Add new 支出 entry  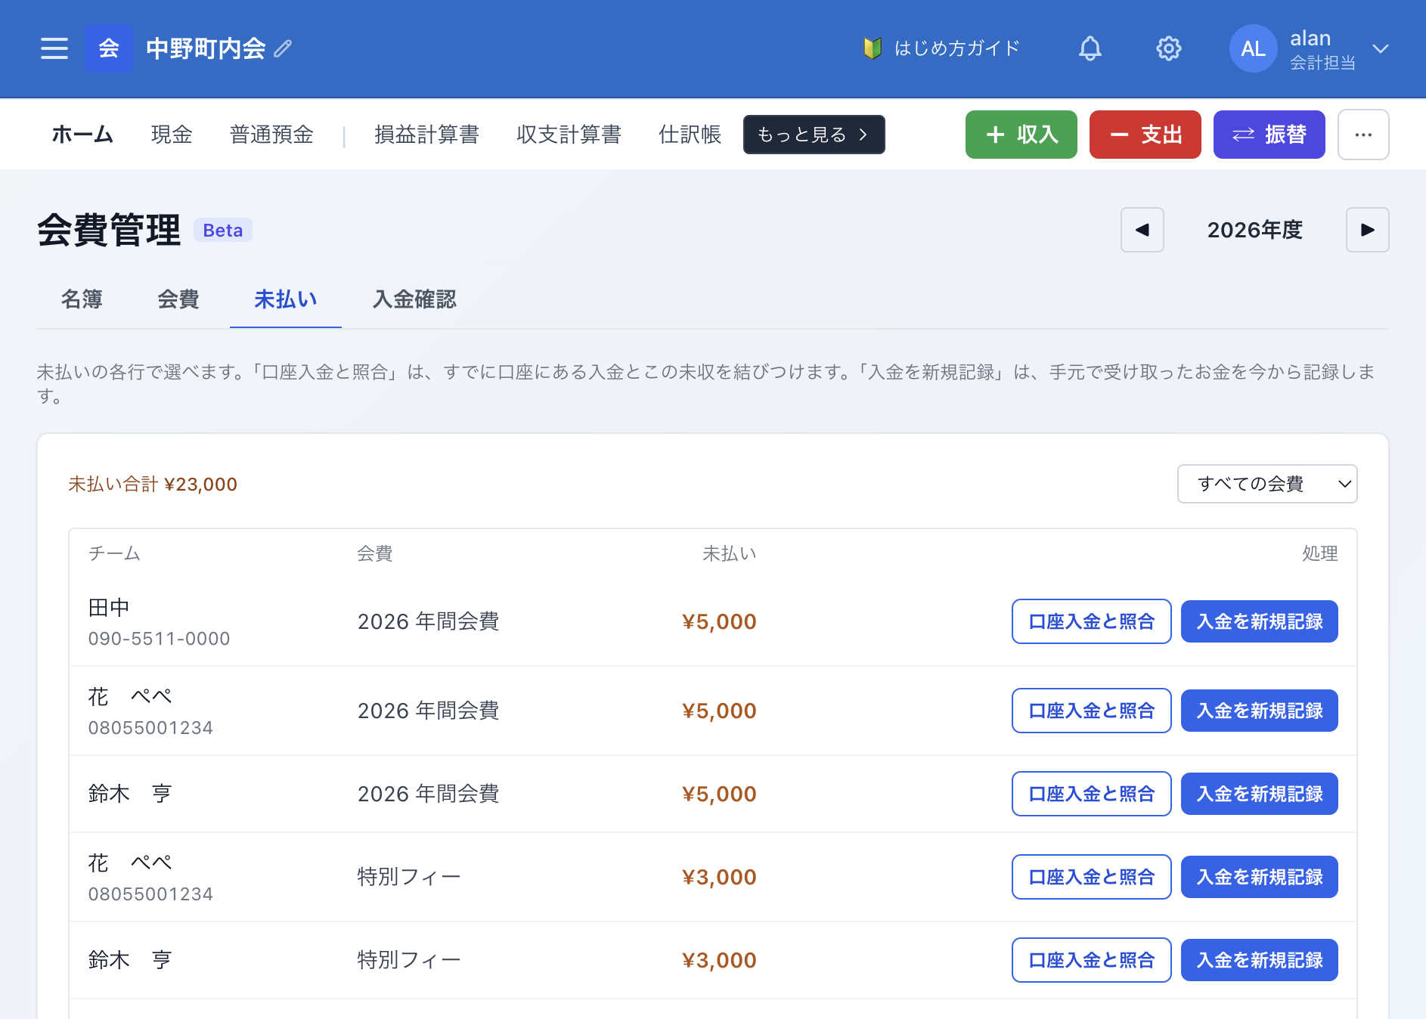[1145, 135]
